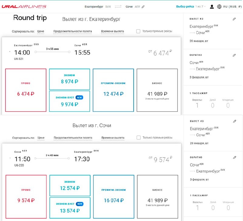Screen dimensions: 243x221
Task: Edit lower ВЫЛЕТ ИЗ section with pencil
Action: [234, 121]
